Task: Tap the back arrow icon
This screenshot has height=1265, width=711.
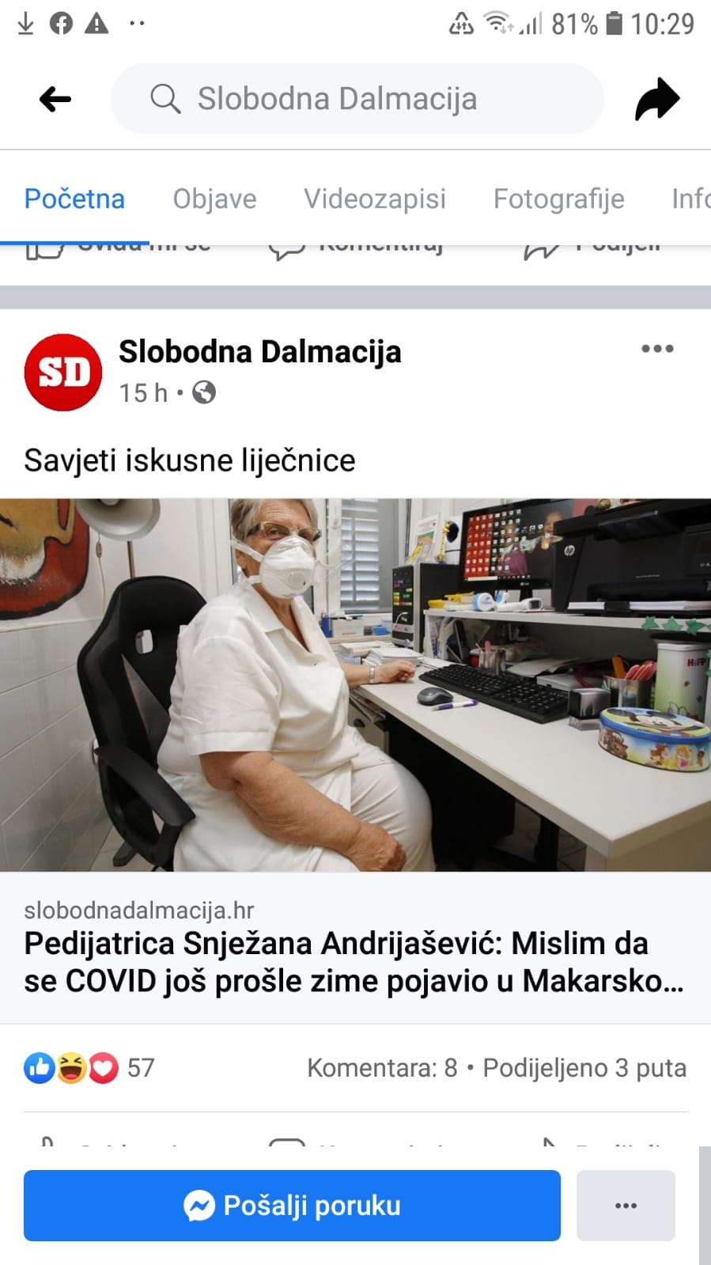Action: [x=55, y=99]
